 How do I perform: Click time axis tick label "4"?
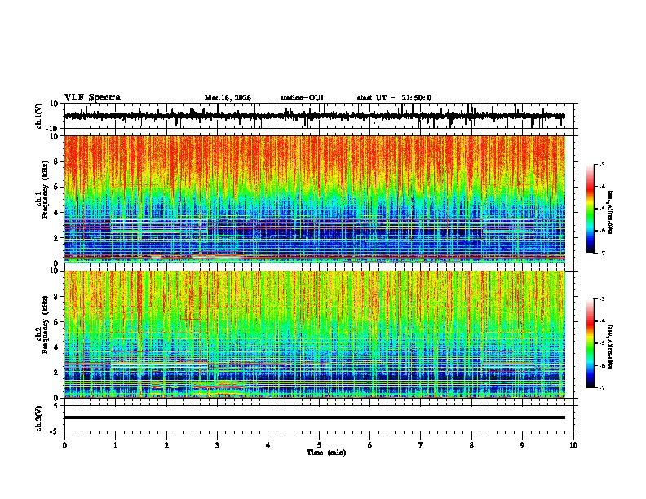click(x=268, y=445)
